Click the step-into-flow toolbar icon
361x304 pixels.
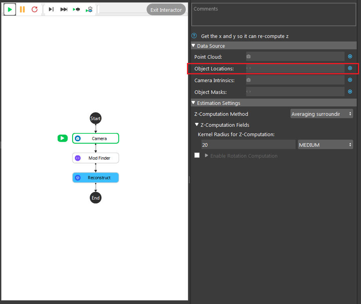[x=89, y=9]
